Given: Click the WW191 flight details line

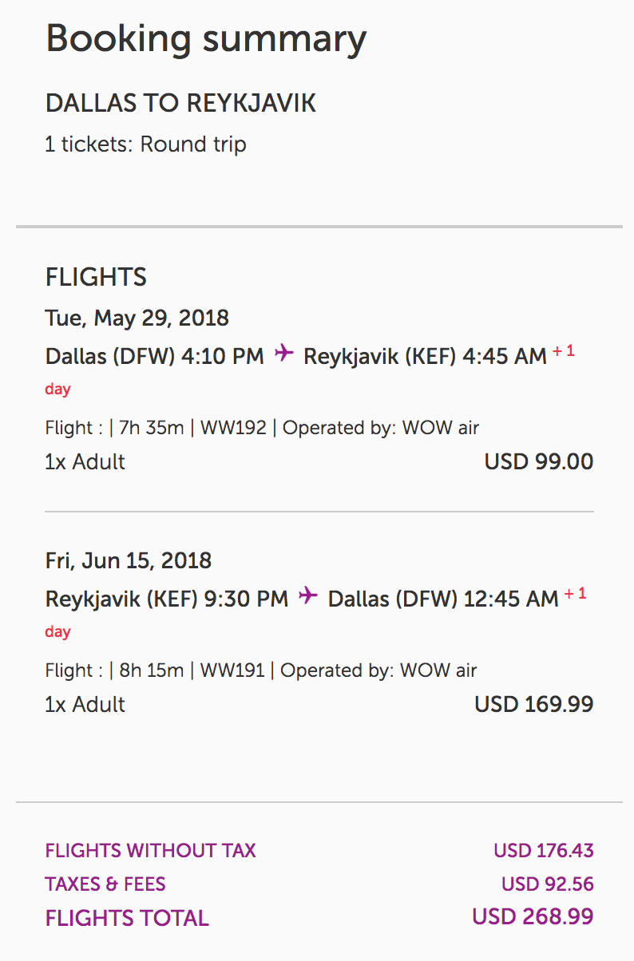Looking at the screenshot, I should 261,670.
